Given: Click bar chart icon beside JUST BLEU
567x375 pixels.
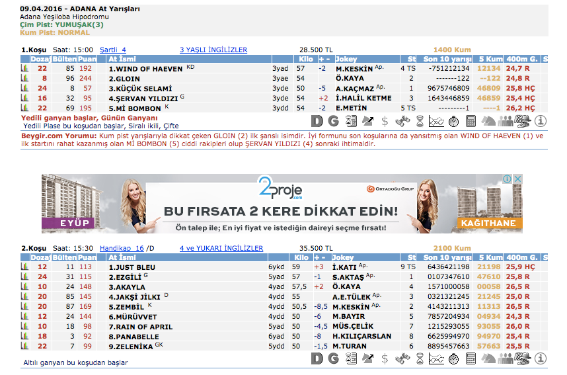Looking at the screenshot, I should (x=24, y=267).
